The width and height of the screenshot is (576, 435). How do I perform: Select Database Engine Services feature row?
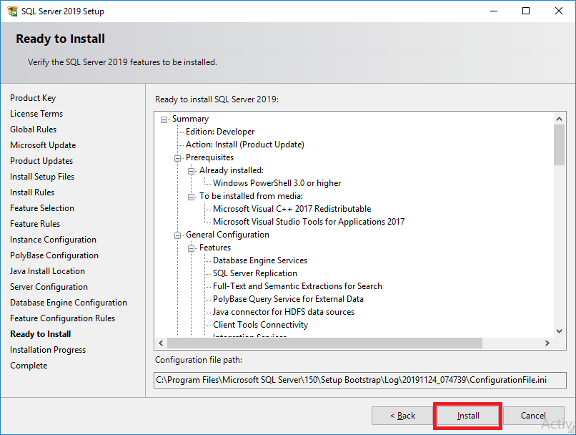(260, 260)
